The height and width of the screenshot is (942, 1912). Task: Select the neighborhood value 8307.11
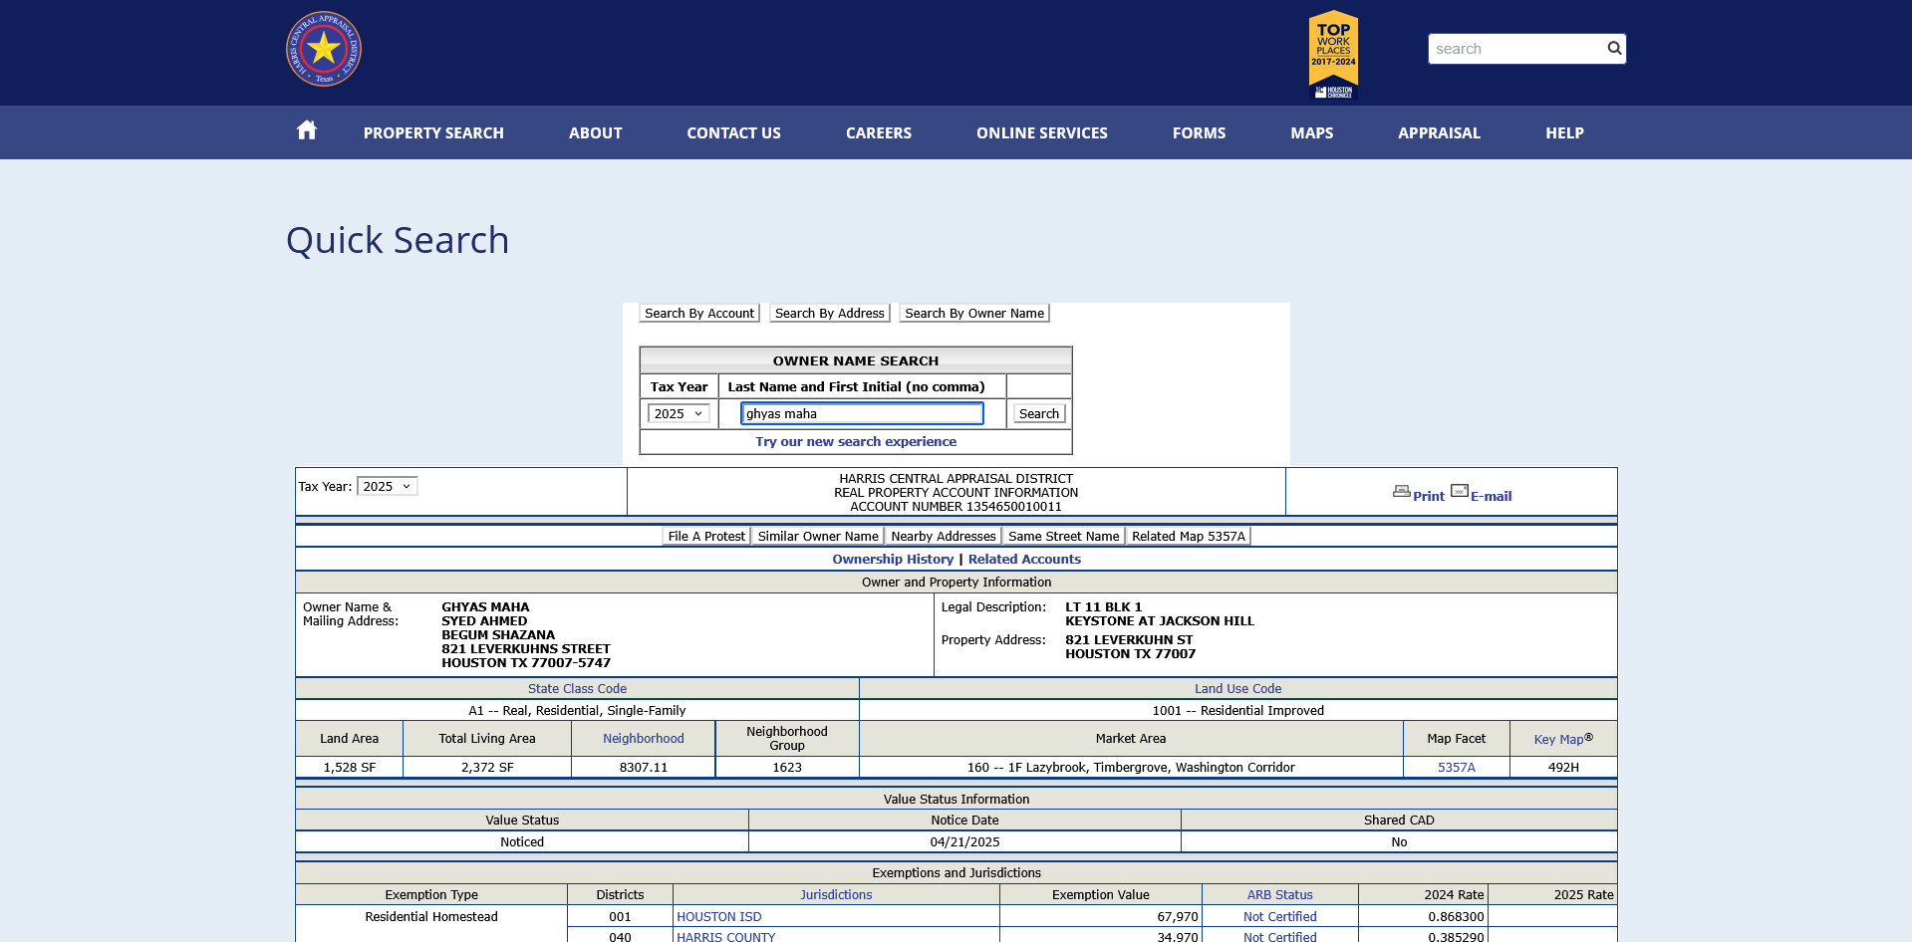(x=644, y=768)
